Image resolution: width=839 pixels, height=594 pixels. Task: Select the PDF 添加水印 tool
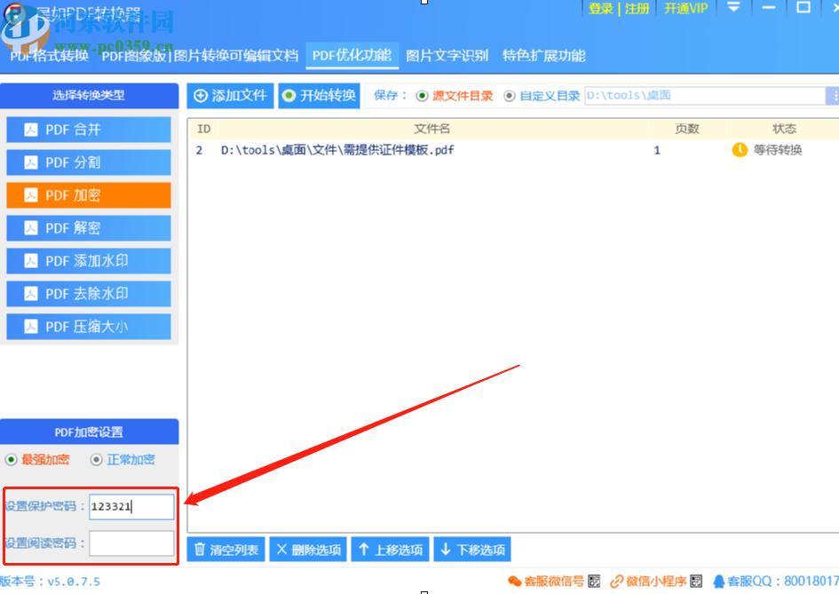88,260
